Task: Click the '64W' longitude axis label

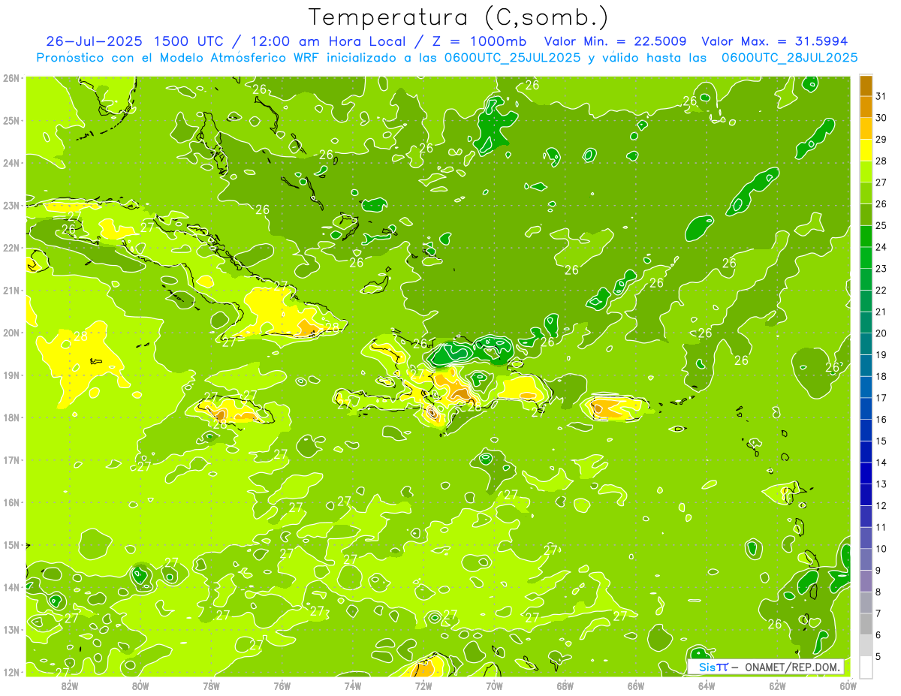Action: click(707, 685)
